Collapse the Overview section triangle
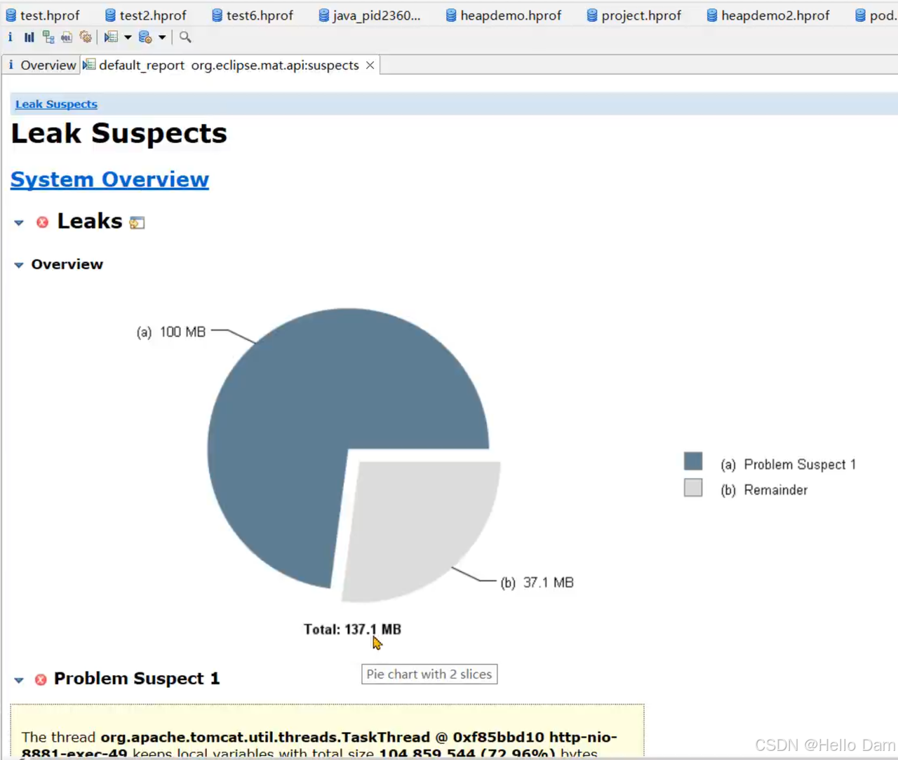This screenshot has width=898, height=760. (19, 265)
